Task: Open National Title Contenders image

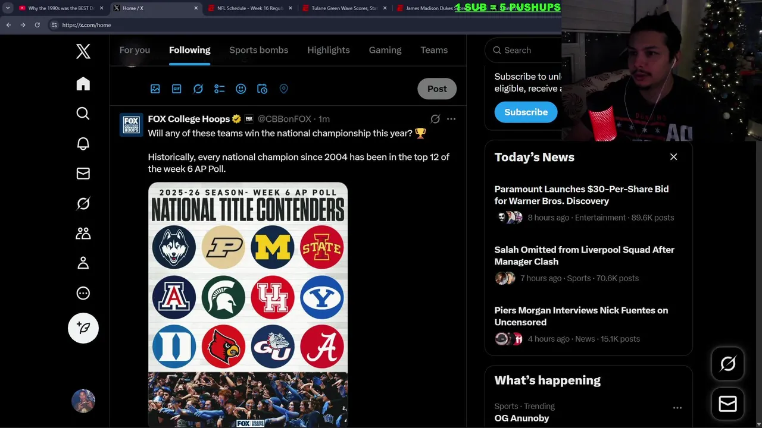Action: coord(248,304)
